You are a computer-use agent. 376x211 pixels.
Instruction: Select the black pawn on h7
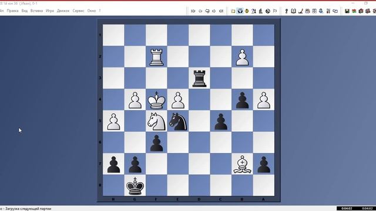(x=113, y=165)
